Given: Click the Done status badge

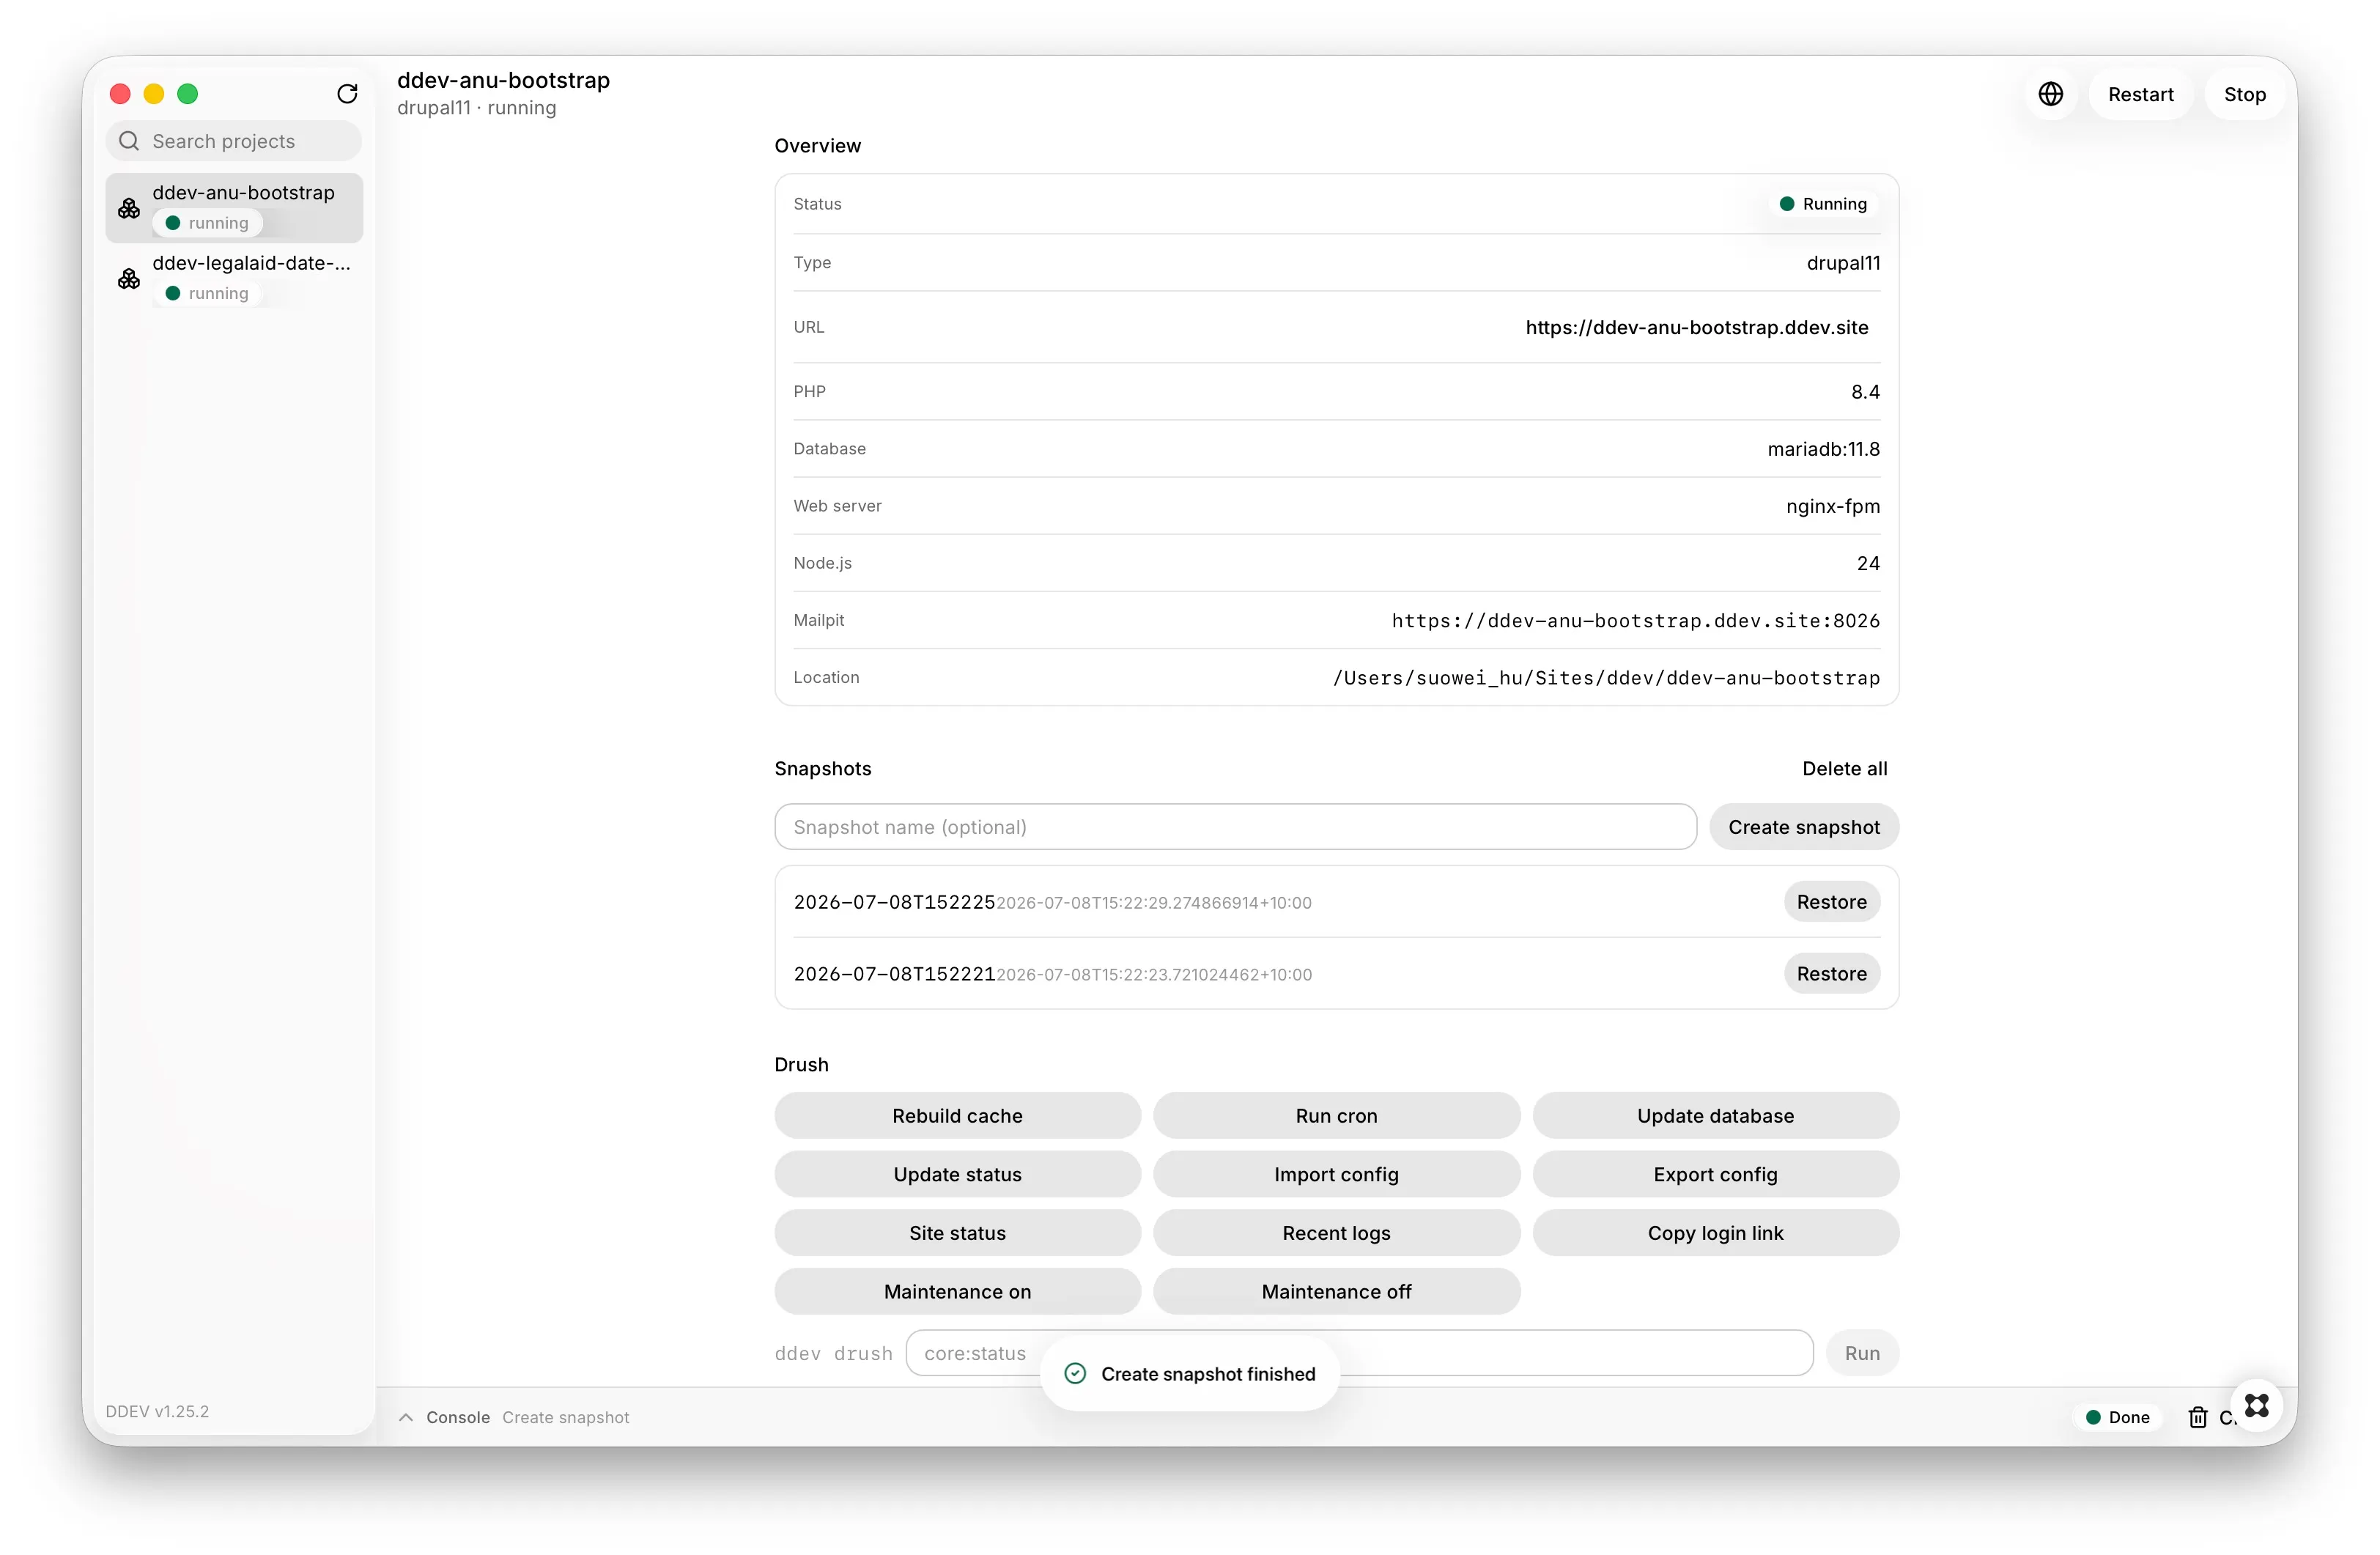Looking at the screenshot, I should pyautogui.click(x=2117, y=1417).
